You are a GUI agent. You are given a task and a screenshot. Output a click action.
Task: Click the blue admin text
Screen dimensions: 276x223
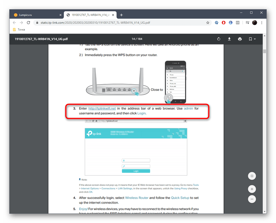click(188, 108)
